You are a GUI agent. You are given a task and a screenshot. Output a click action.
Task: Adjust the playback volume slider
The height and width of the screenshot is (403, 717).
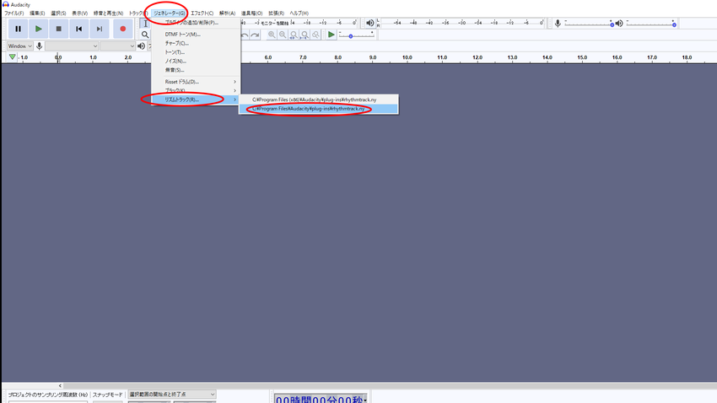[x=650, y=24]
